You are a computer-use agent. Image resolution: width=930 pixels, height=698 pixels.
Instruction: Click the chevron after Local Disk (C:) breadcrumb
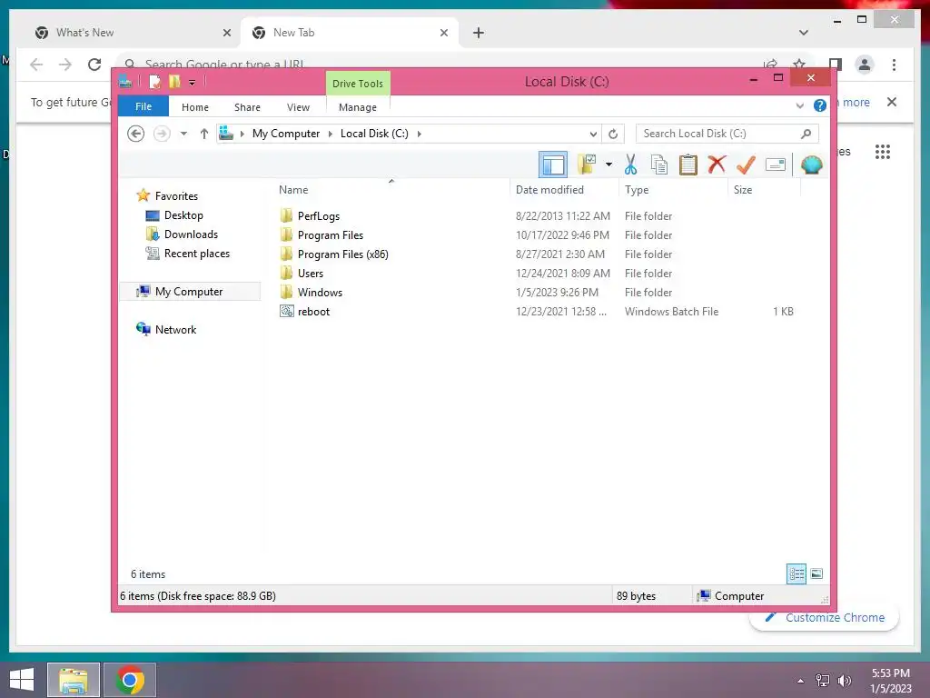coord(419,134)
